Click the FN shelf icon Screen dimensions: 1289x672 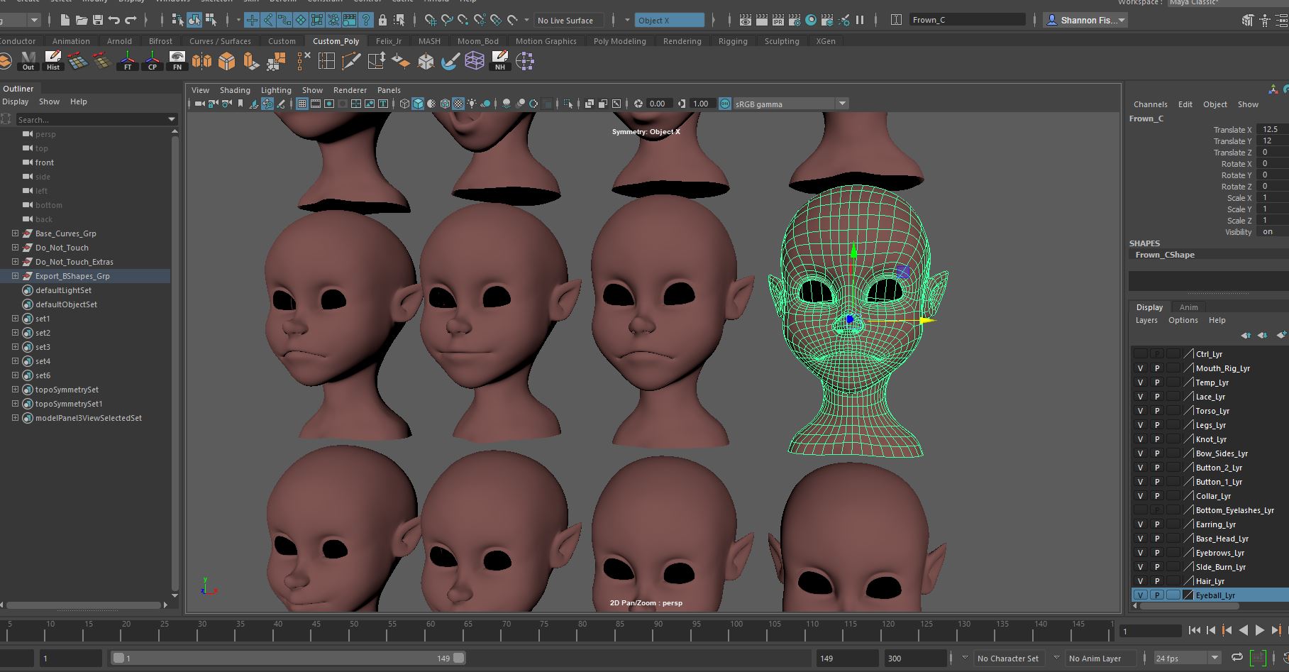tap(177, 61)
